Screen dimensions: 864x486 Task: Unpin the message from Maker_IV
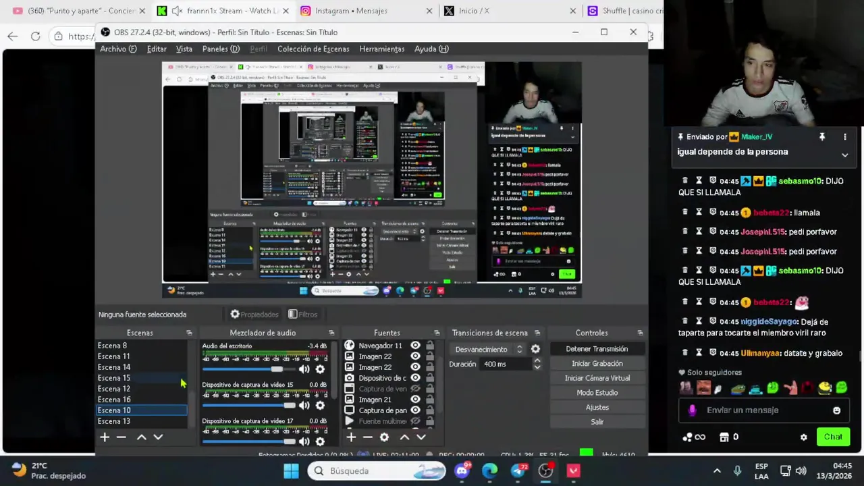pyautogui.click(x=821, y=137)
